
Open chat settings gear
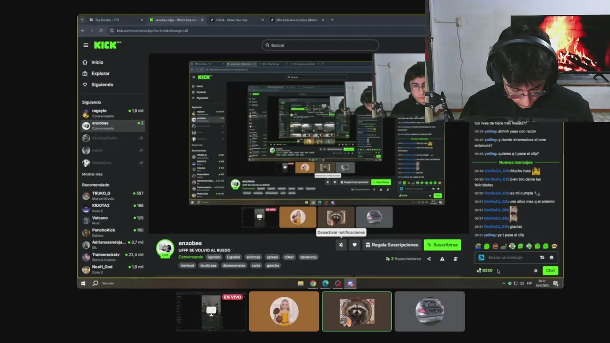536,271
